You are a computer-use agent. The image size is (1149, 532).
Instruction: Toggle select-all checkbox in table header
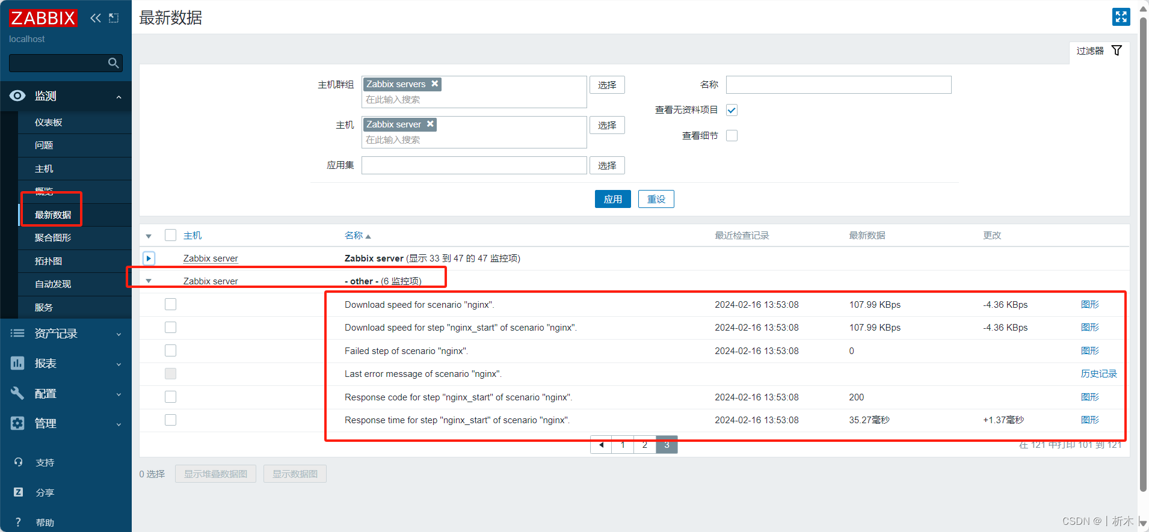pyautogui.click(x=171, y=235)
